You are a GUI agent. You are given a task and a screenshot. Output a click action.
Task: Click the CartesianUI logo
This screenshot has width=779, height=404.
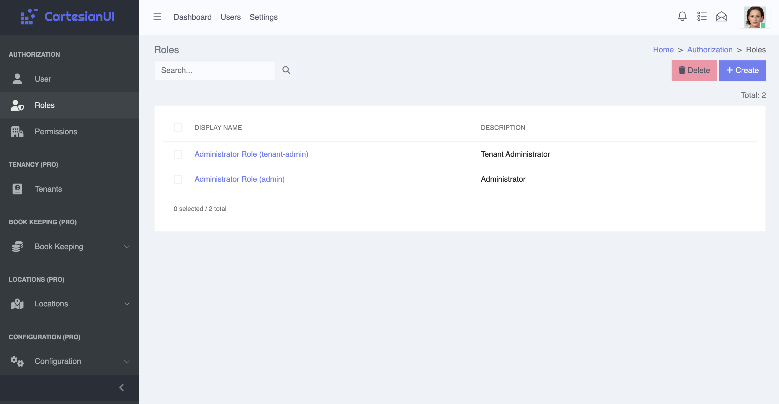68,17
